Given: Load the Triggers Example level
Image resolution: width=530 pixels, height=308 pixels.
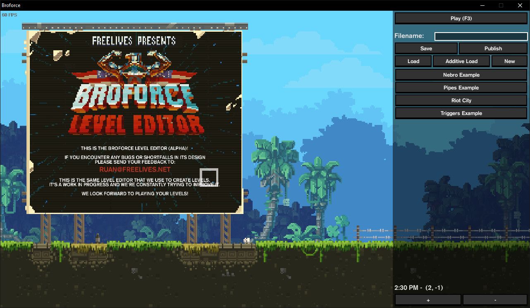Looking at the screenshot, I should pyautogui.click(x=461, y=113).
